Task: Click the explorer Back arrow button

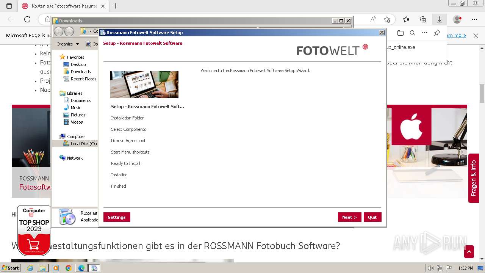Action: 58,31
